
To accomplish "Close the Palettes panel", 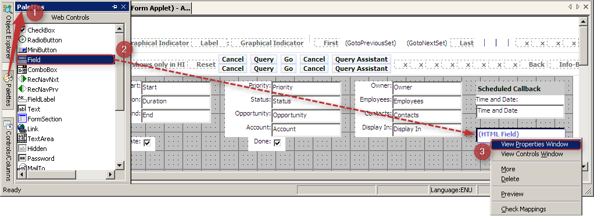I will 123,7.
